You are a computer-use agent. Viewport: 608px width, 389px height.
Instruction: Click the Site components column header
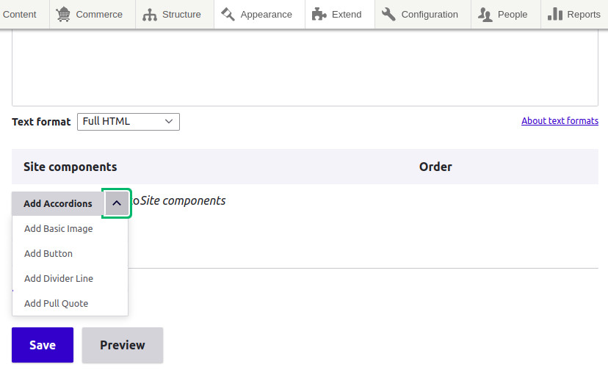(70, 167)
